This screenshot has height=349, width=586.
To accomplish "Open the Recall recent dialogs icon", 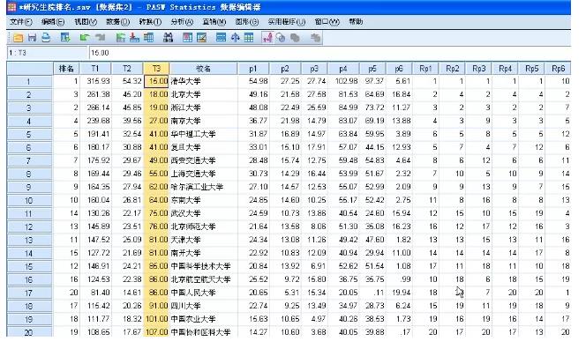I will click(x=65, y=38).
